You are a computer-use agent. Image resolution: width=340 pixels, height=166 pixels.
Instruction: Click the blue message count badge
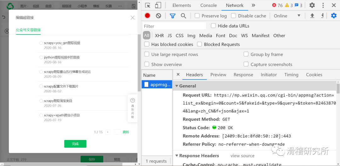pos(298,5)
